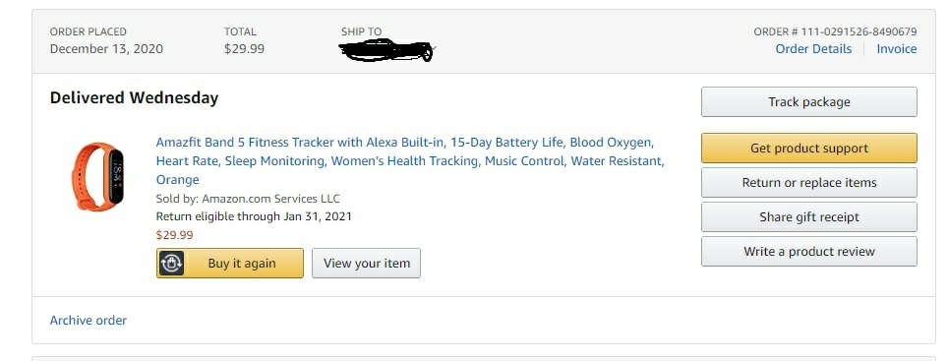
Task: Open the orange Amazfit Band product thumbnail
Action: [x=97, y=176]
